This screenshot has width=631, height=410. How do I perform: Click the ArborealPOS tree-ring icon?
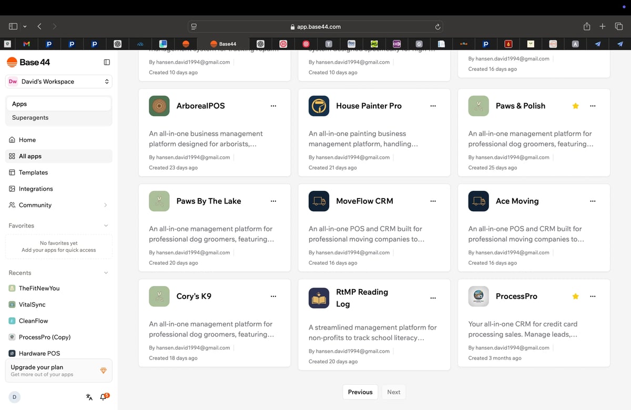click(159, 106)
